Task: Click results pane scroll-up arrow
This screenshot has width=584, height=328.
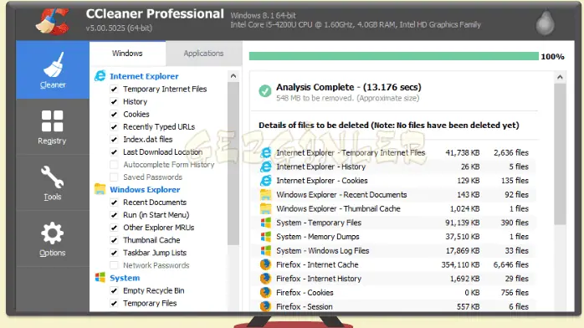Action: point(560,78)
